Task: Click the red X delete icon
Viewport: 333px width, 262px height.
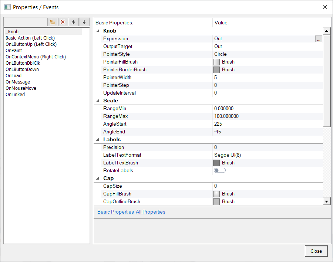Action: (63, 22)
